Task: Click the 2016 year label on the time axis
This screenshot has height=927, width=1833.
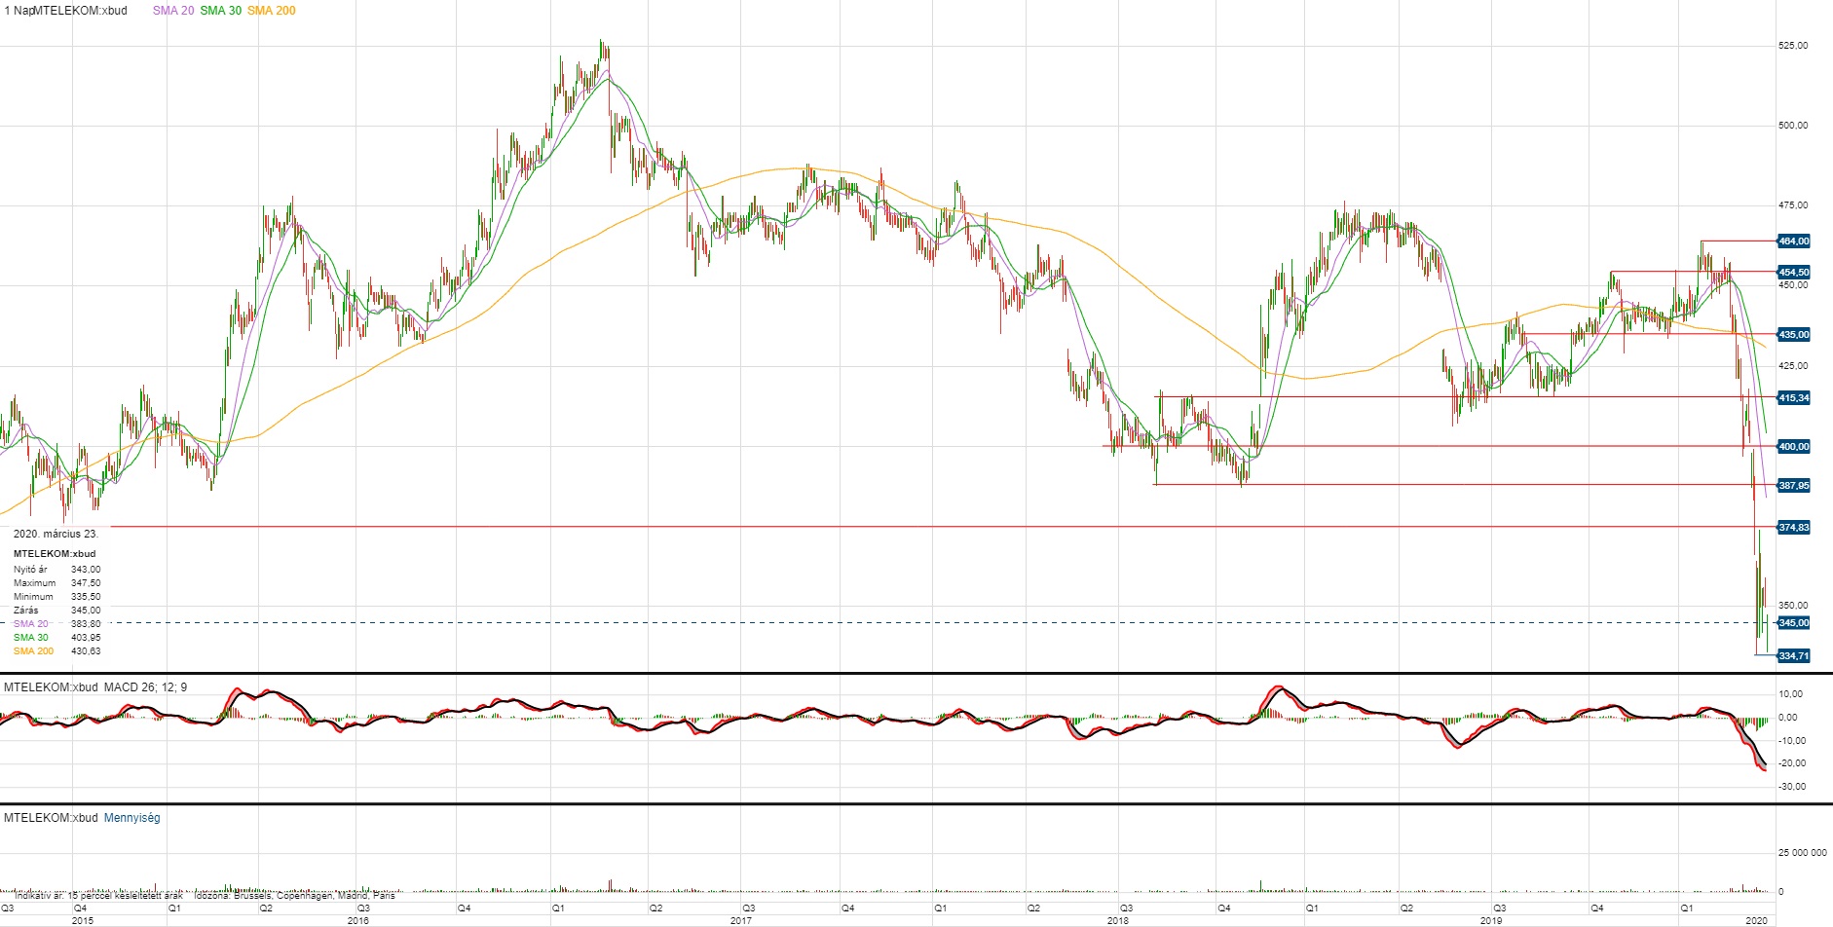Action: [358, 920]
